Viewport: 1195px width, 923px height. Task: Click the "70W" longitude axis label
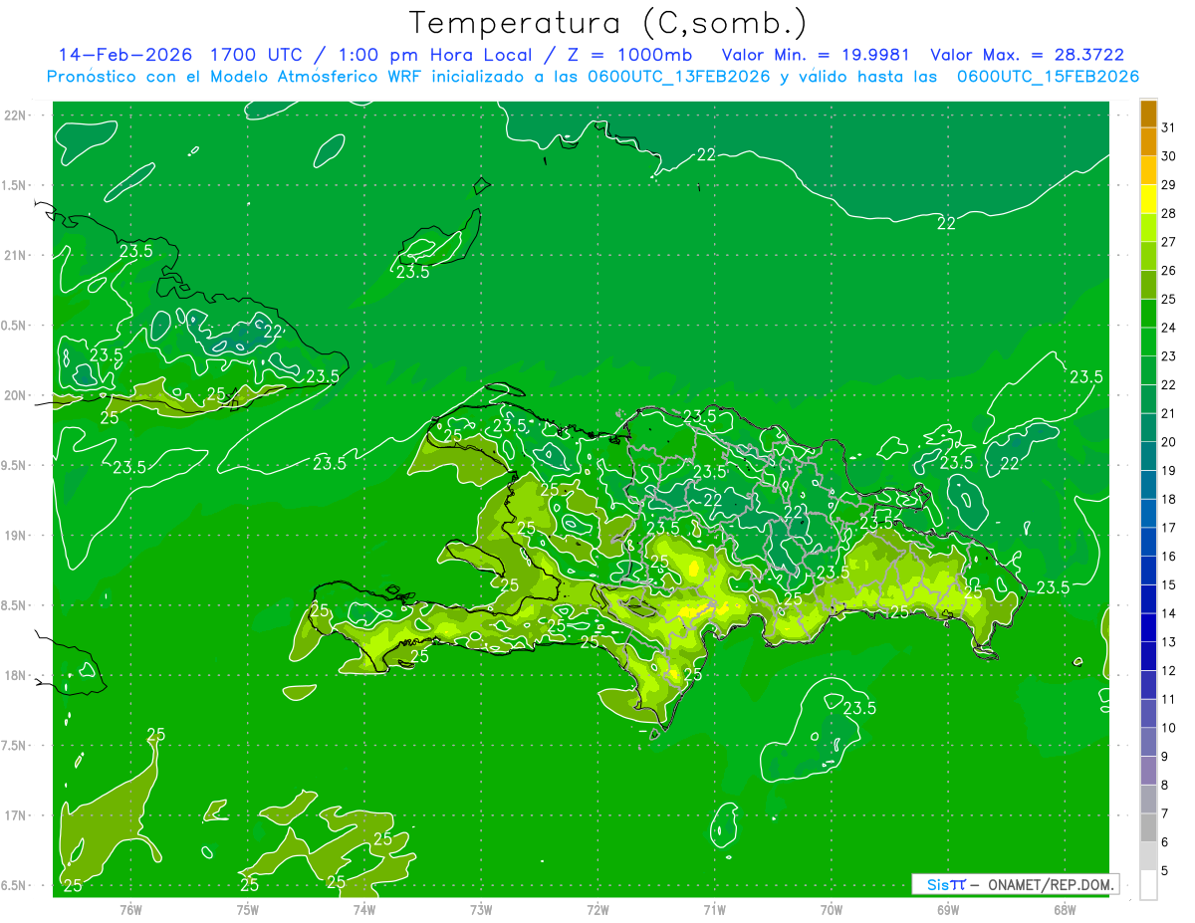tap(832, 910)
